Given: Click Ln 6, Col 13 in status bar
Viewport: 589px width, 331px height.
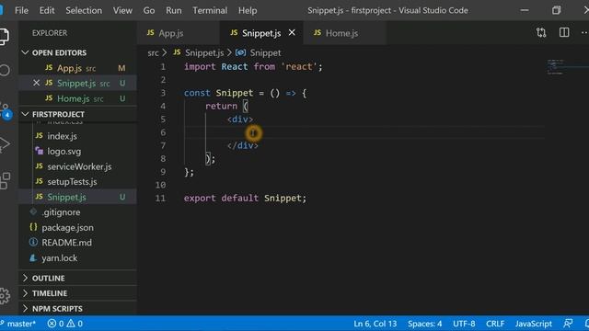Looking at the screenshot, I should pyautogui.click(x=375, y=324).
